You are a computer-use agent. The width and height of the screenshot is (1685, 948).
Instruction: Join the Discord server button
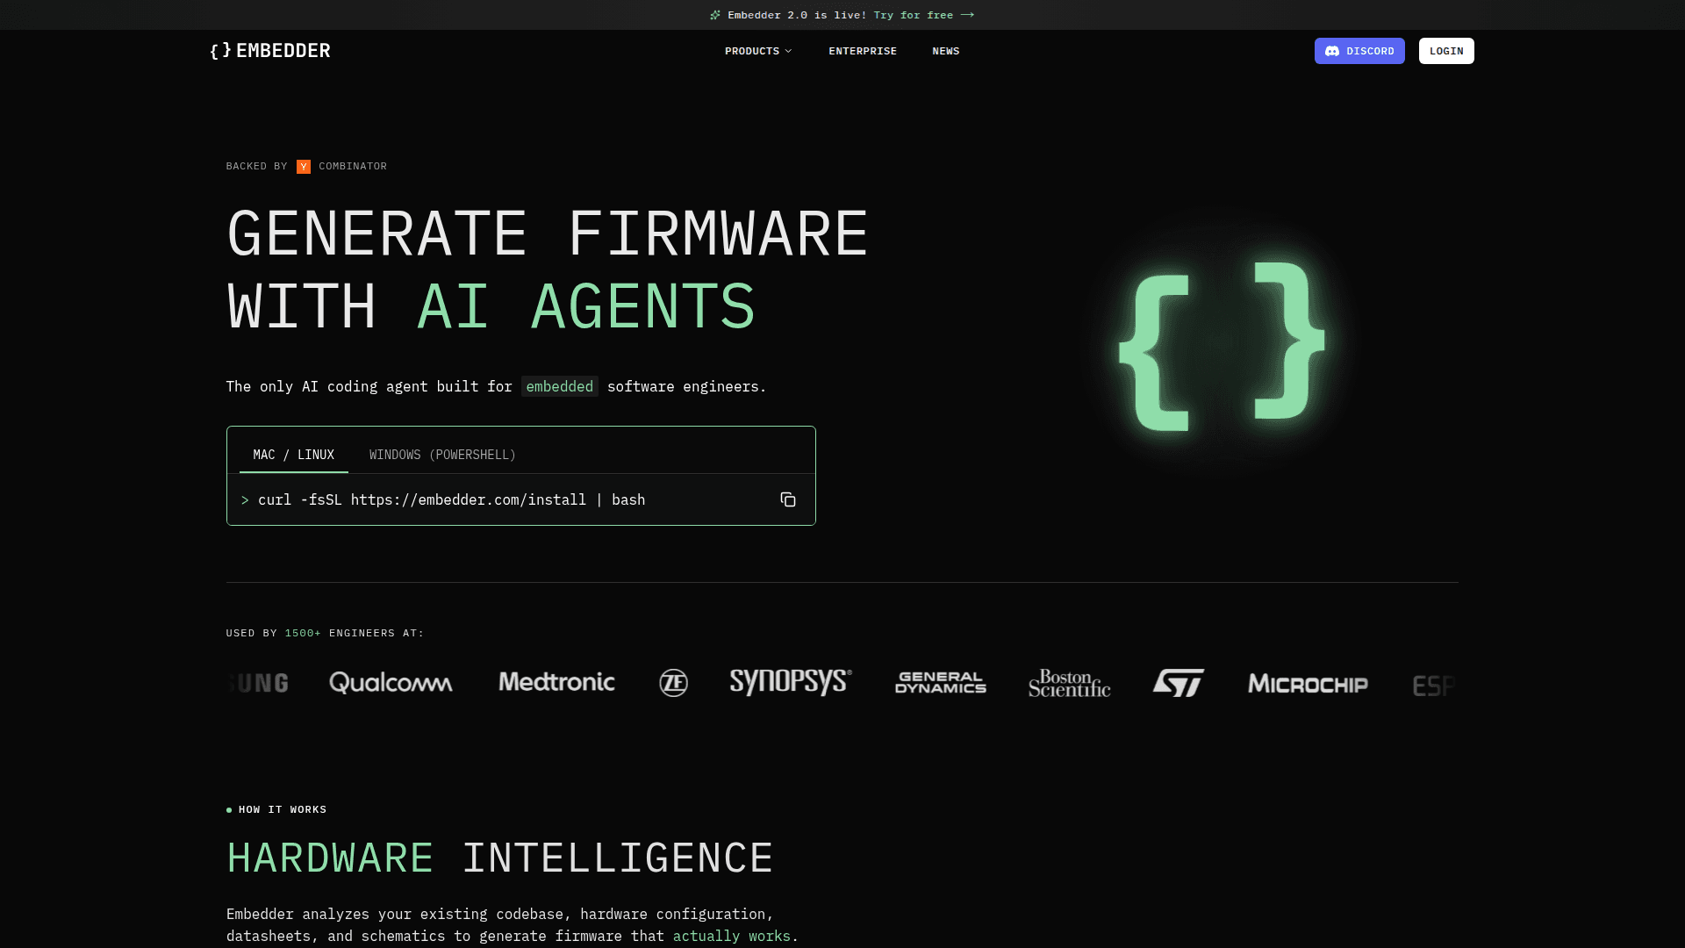click(x=1359, y=51)
